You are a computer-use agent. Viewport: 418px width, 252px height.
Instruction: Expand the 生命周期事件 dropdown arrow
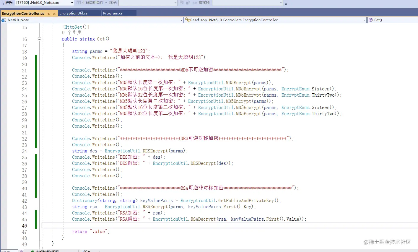[x=106, y=3]
